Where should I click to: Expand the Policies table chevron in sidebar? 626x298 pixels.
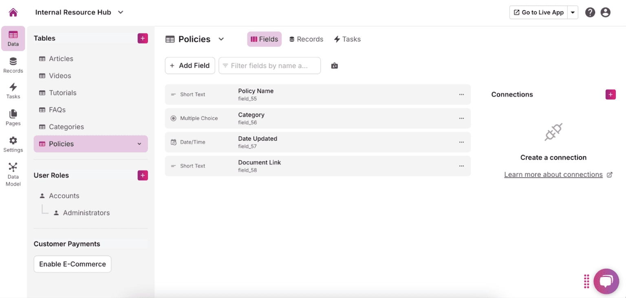pyautogui.click(x=139, y=144)
